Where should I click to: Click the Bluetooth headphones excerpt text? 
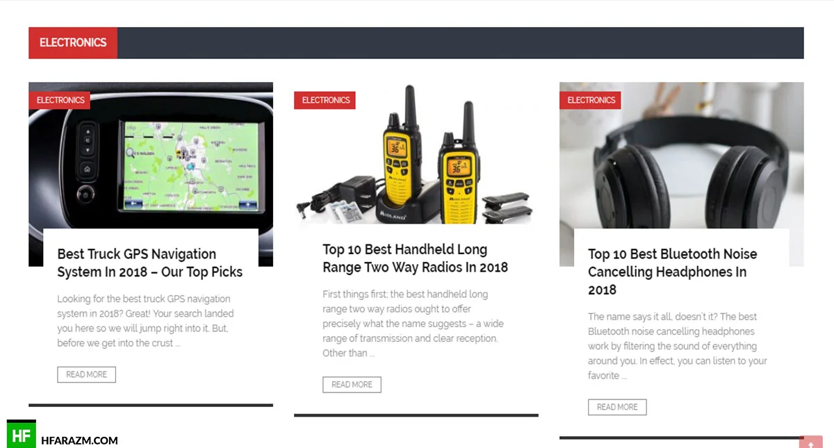pos(678,346)
